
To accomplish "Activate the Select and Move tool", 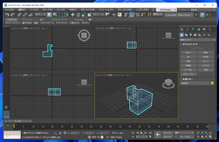I will point(73,14).
